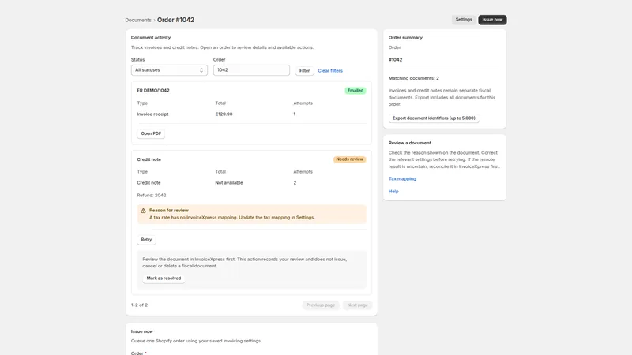This screenshot has width=632, height=355.
Task: Click the Emailed status badge
Action: pyautogui.click(x=355, y=91)
